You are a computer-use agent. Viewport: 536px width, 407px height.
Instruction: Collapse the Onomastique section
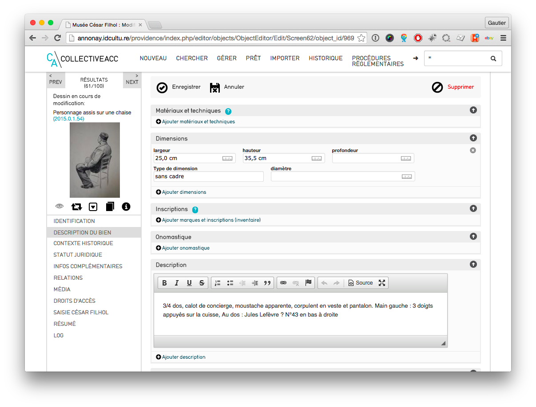click(x=473, y=236)
